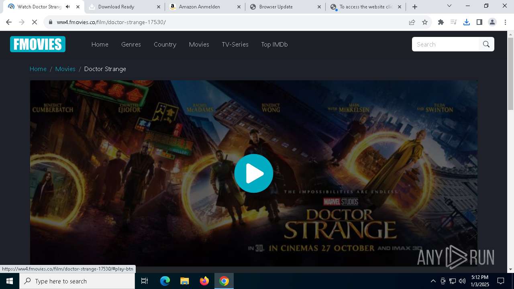
Task: Focus the site Search field
Action: pos(445,44)
